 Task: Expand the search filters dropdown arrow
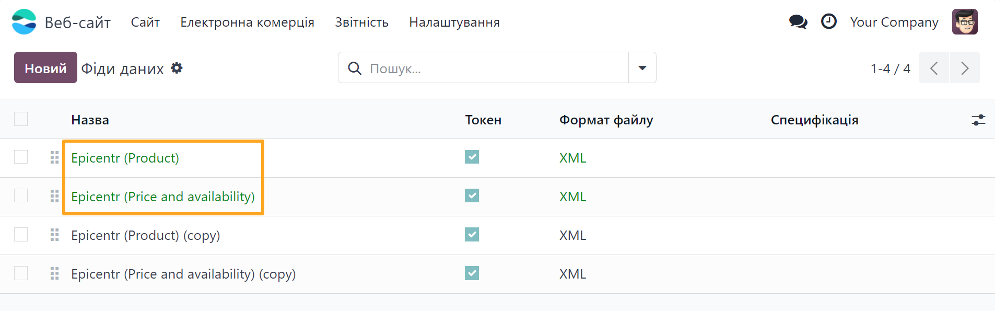click(642, 67)
